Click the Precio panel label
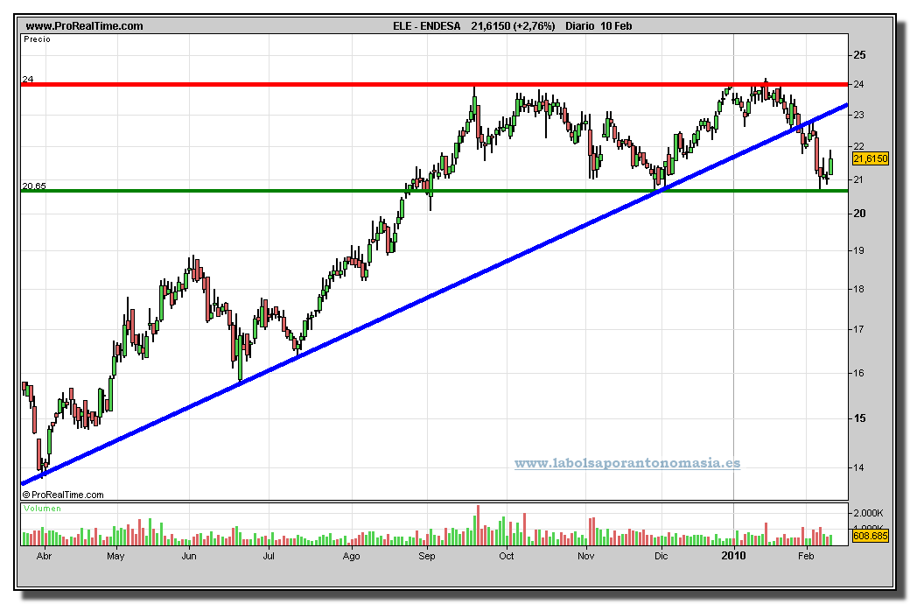 (37, 39)
